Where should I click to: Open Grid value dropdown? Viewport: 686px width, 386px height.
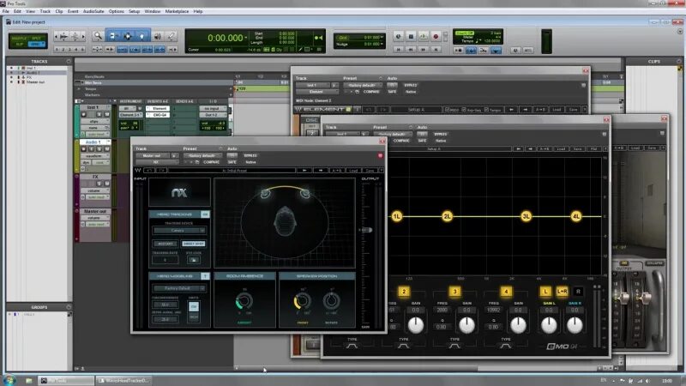coord(382,38)
